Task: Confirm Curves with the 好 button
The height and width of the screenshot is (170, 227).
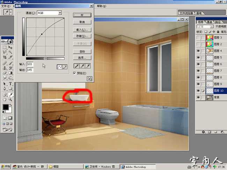Action: (x=82, y=15)
